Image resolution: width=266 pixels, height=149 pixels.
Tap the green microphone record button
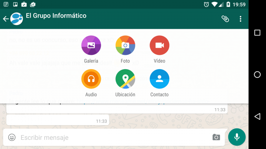(x=237, y=137)
